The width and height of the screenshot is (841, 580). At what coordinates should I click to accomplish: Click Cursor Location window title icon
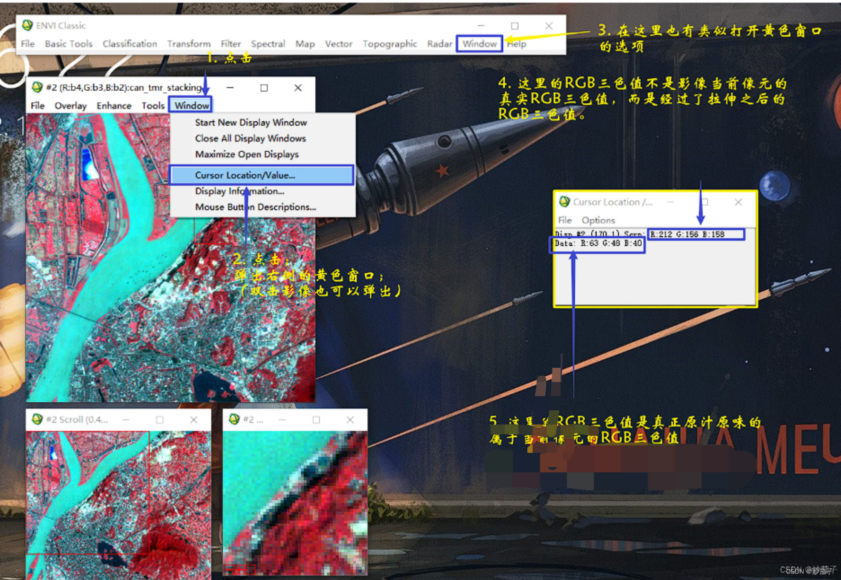tap(564, 202)
